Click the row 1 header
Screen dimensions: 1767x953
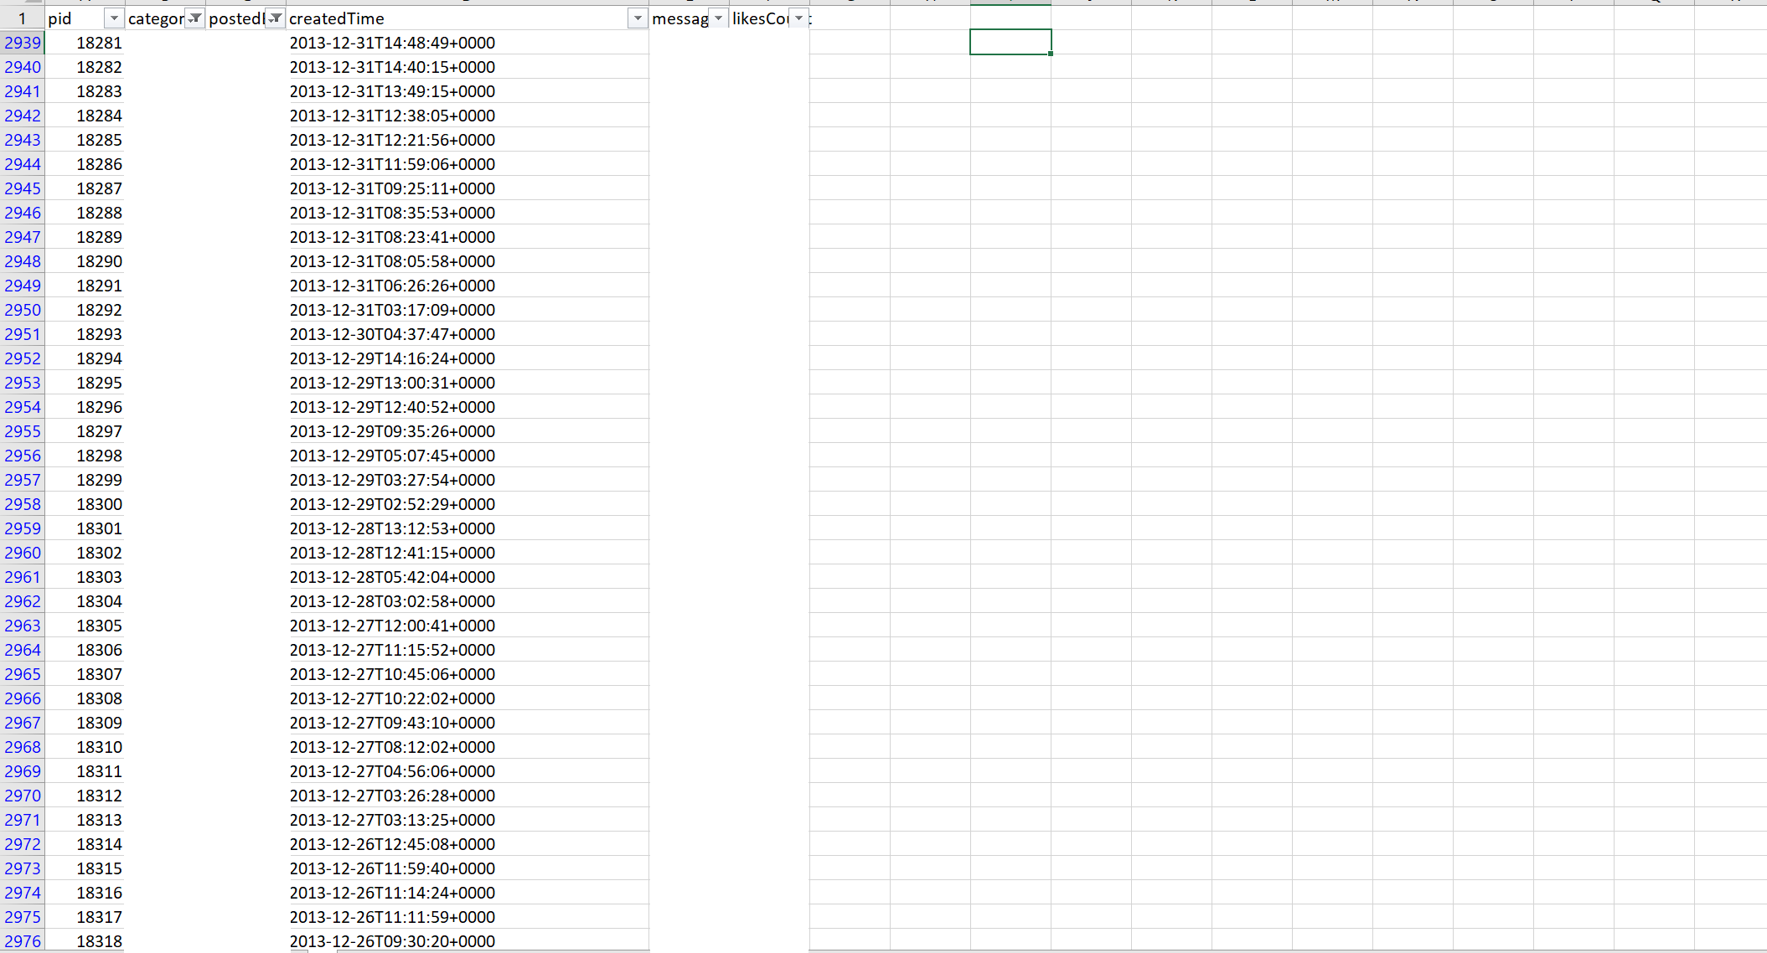pyautogui.click(x=23, y=18)
